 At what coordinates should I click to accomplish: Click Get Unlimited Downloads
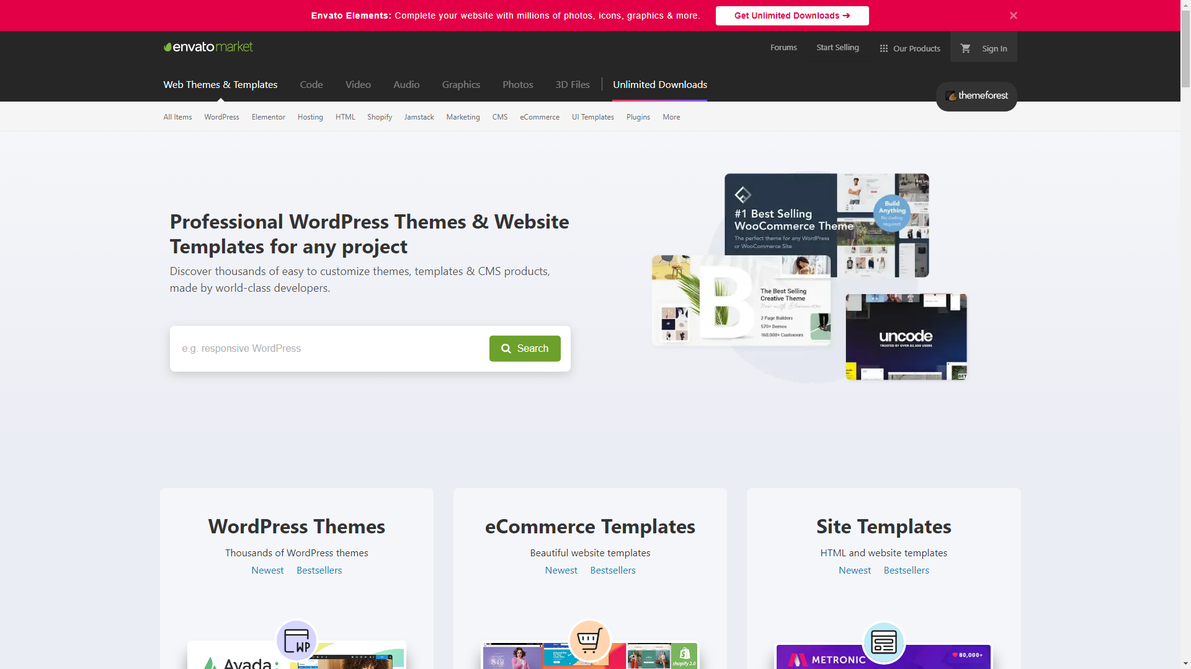coord(792,15)
